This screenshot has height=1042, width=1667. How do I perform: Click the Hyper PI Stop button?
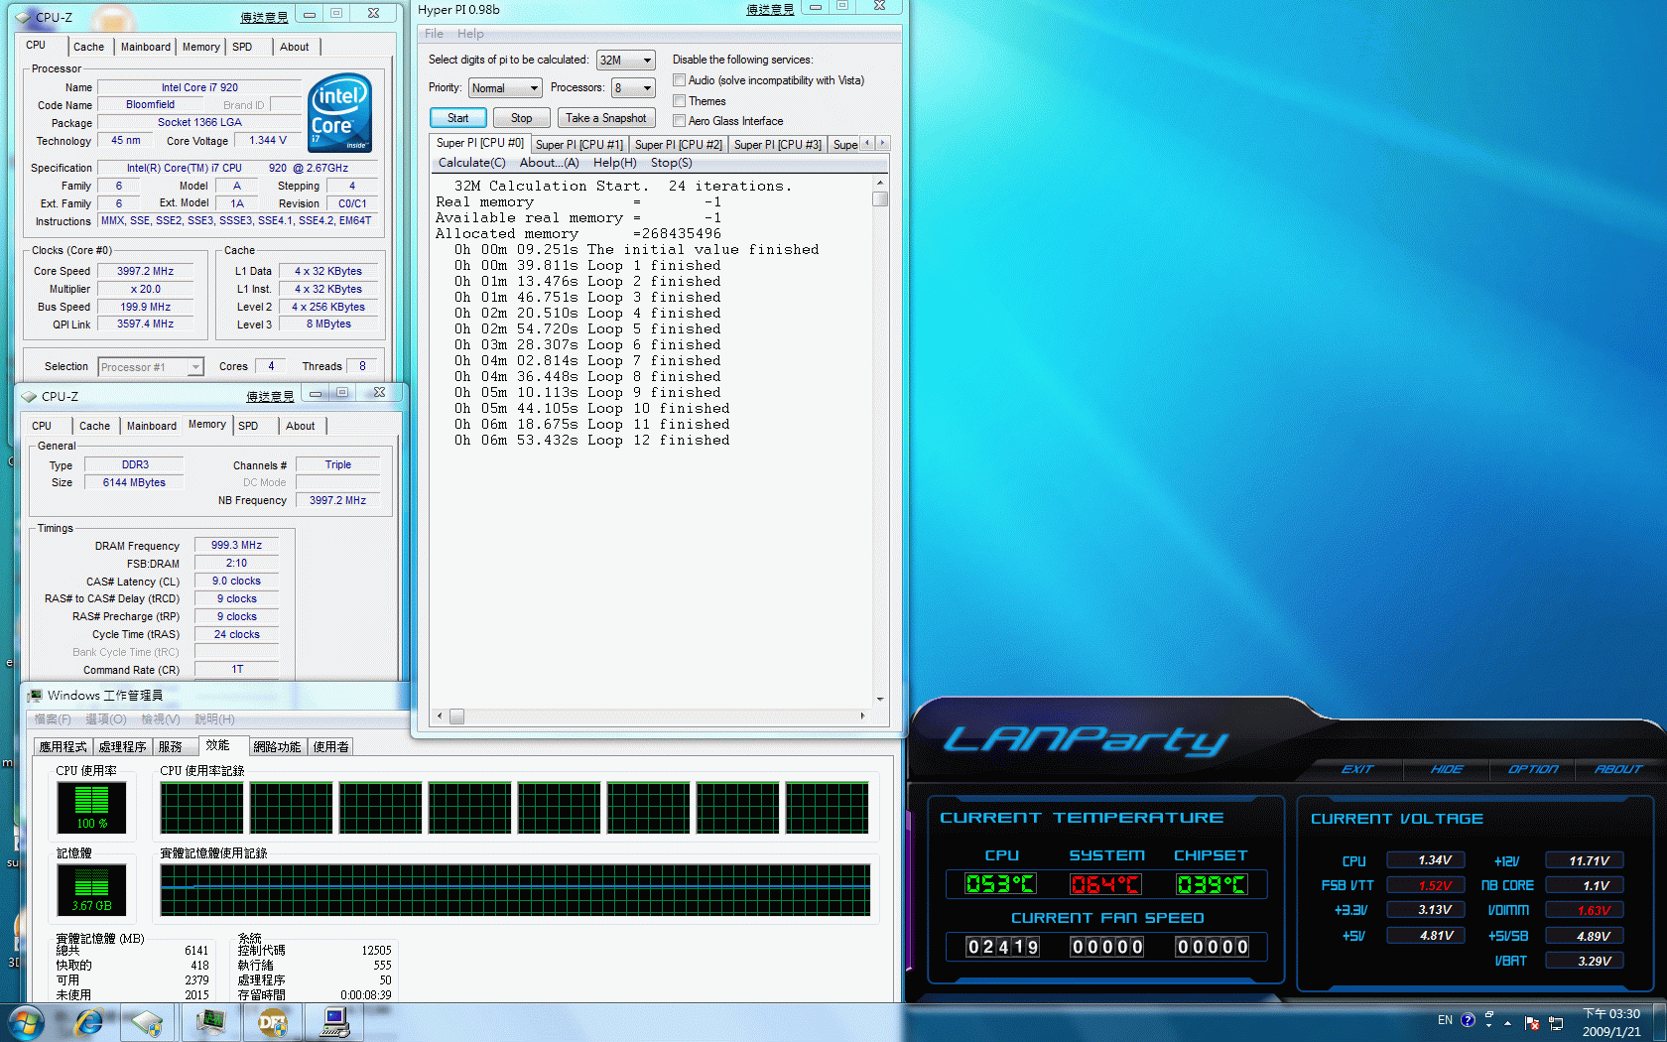coord(522,118)
